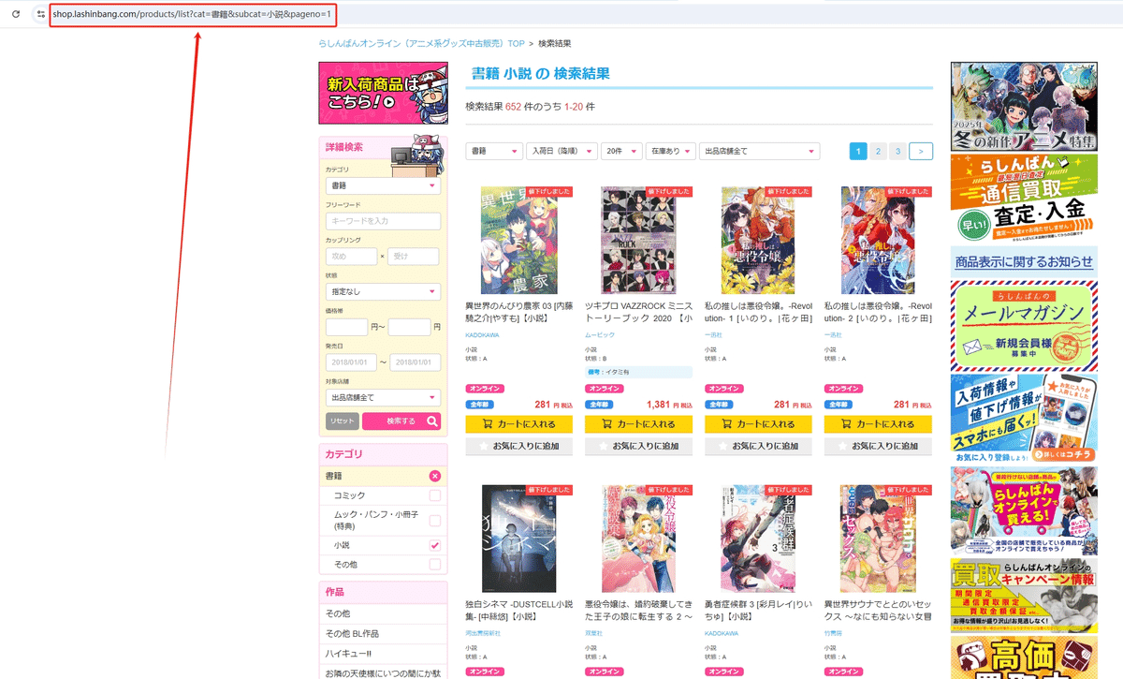Open KADOKAWA link under 異世界のんびり農家
Screen dimensions: 1123x679
pos(484,334)
